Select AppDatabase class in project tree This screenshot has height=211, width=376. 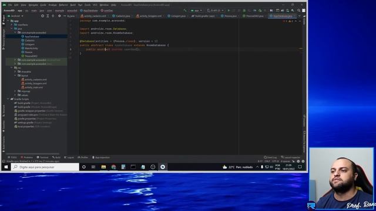tap(32, 36)
